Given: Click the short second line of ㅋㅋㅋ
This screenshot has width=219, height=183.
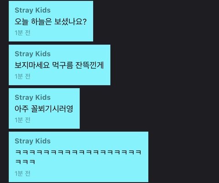Looking at the screenshot, I should pos(25,162).
